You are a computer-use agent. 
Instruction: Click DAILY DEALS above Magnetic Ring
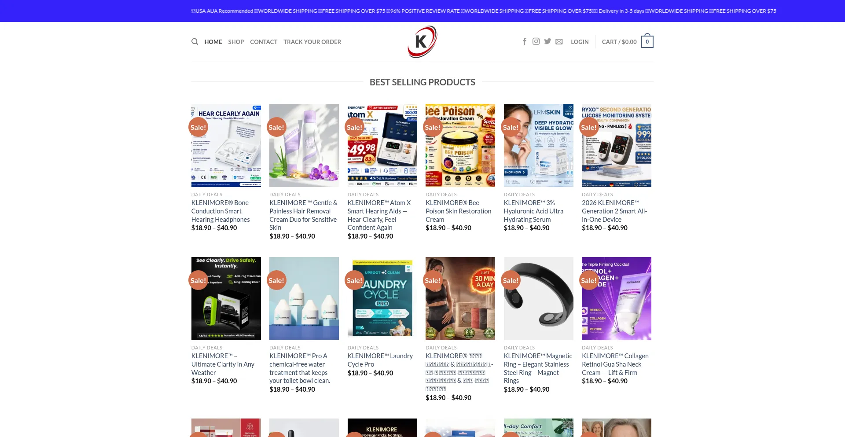(519, 348)
